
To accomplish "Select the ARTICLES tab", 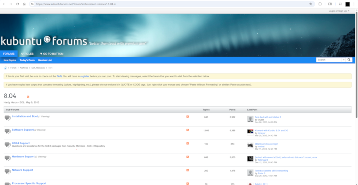I will tap(27, 54).
